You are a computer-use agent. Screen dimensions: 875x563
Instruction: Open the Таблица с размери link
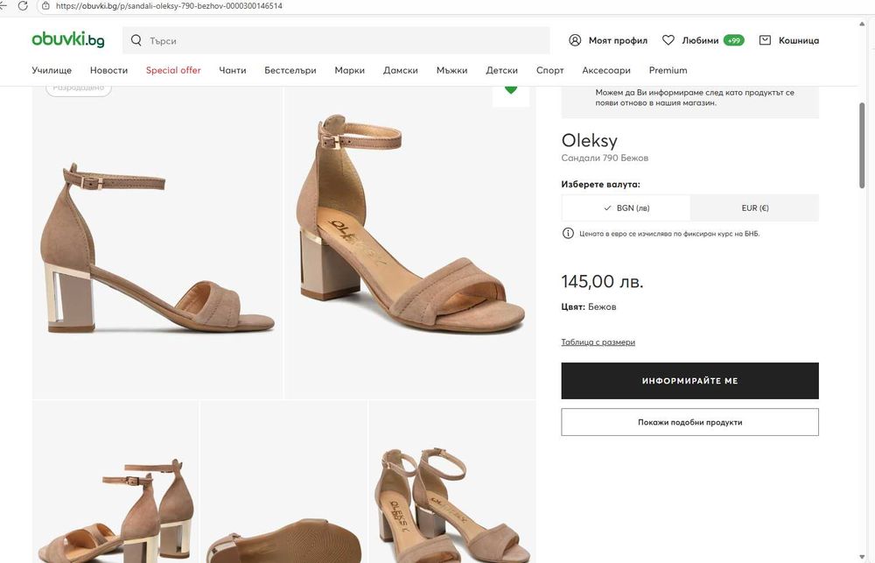pyautogui.click(x=598, y=342)
